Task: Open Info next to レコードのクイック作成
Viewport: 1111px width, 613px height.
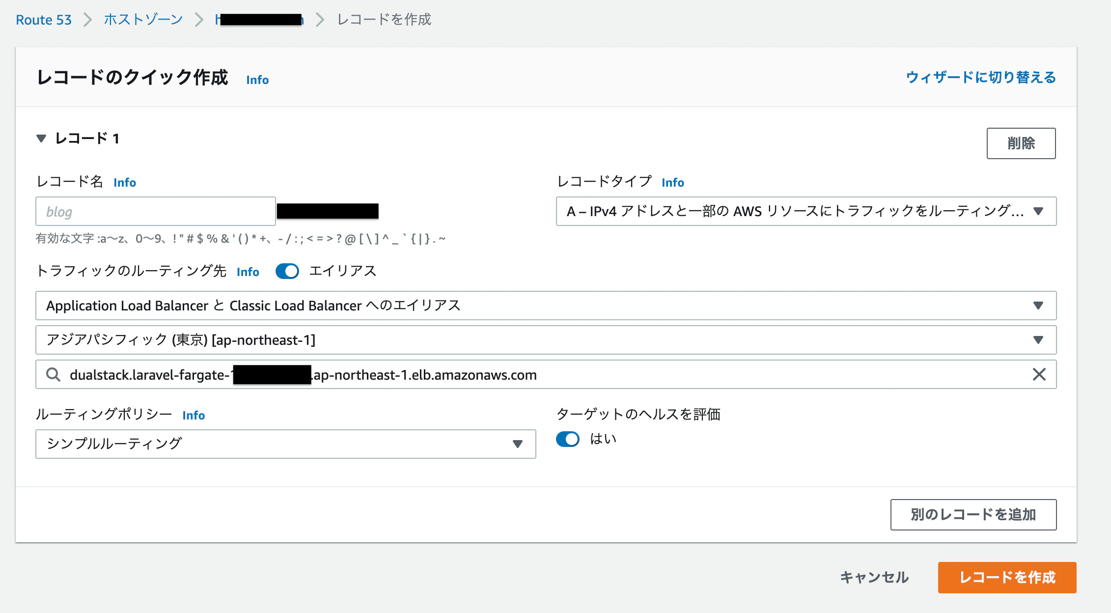Action: click(x=257, y=80)
